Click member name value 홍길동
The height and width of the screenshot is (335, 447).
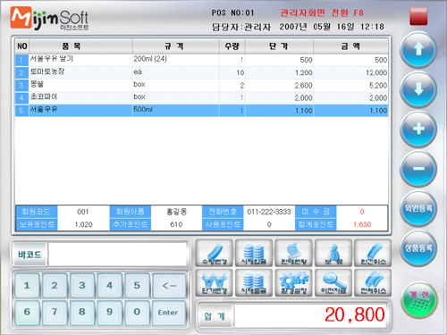(x=176, y=212)
